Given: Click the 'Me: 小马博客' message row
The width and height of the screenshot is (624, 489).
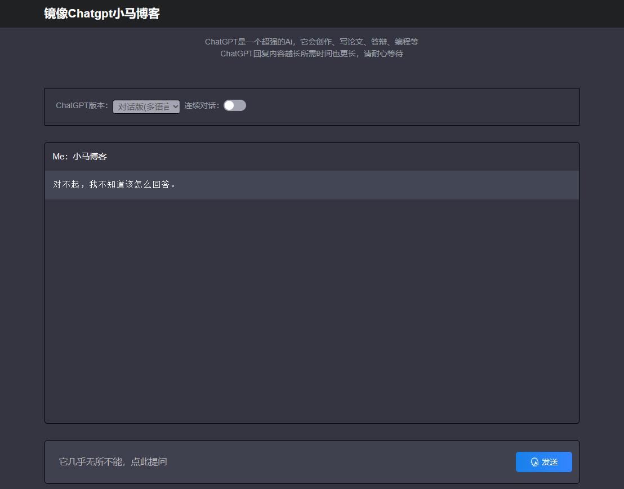Looking at the screenshot, I should click(x=311, y=157).
